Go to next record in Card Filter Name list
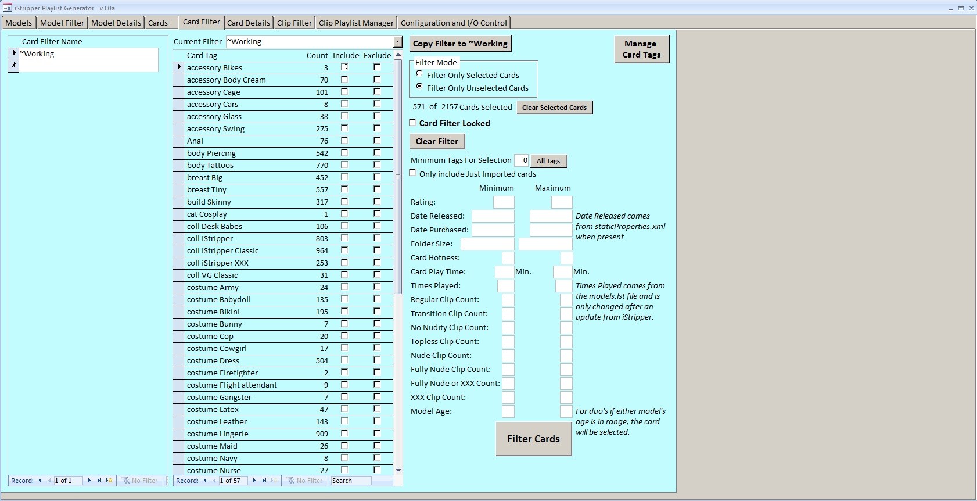This screenshot has height=501, width=977. [89, 481]
